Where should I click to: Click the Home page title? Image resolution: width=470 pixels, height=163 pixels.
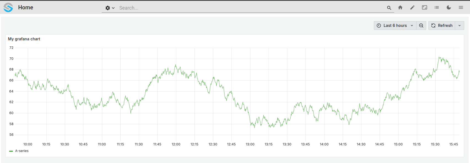[x=26, y=7]
